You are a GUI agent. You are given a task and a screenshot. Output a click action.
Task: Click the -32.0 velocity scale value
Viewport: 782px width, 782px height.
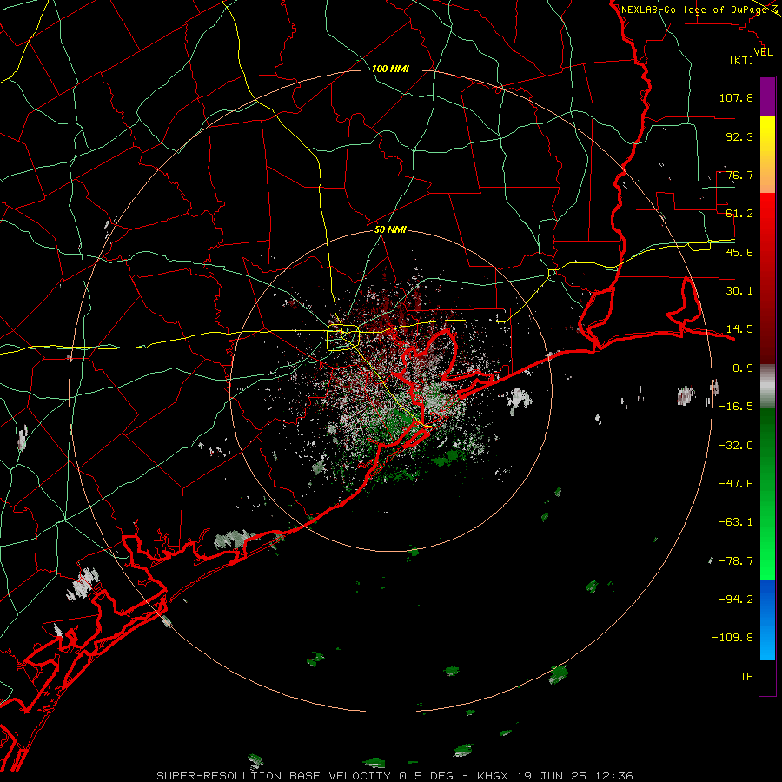[x=736, y=446]
